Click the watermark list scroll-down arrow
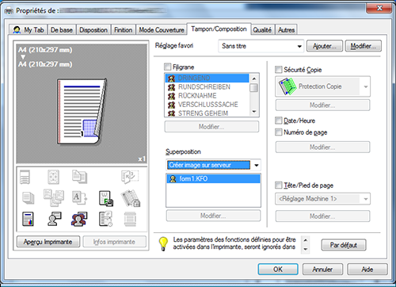Viewport: 396px width, 287px height. pos(254,112)
